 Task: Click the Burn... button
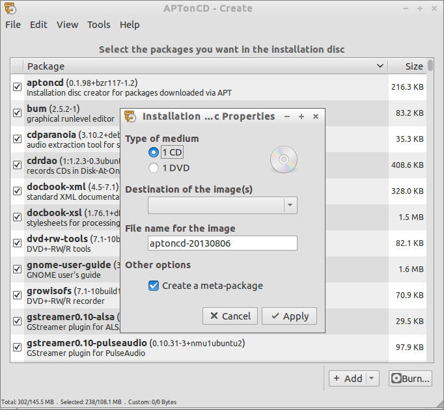tap(410, 378)
